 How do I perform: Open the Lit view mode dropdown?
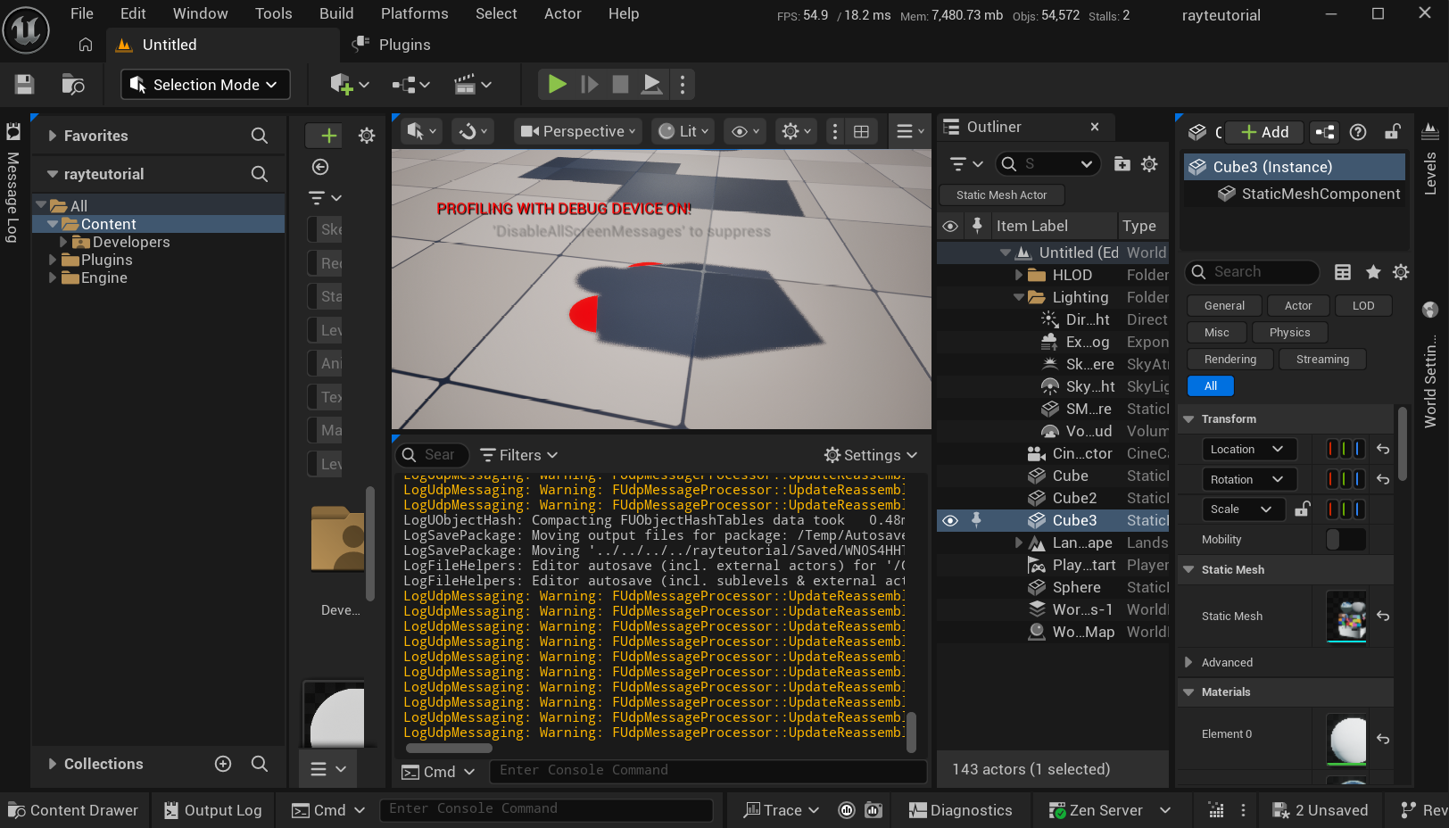pos(684,131)
